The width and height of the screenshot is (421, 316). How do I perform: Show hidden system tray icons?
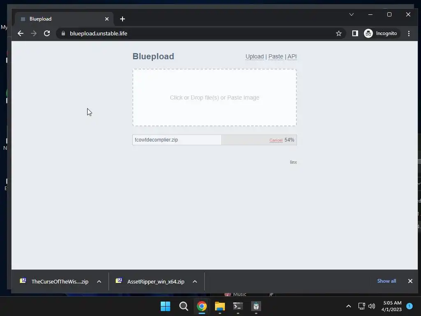349,306
